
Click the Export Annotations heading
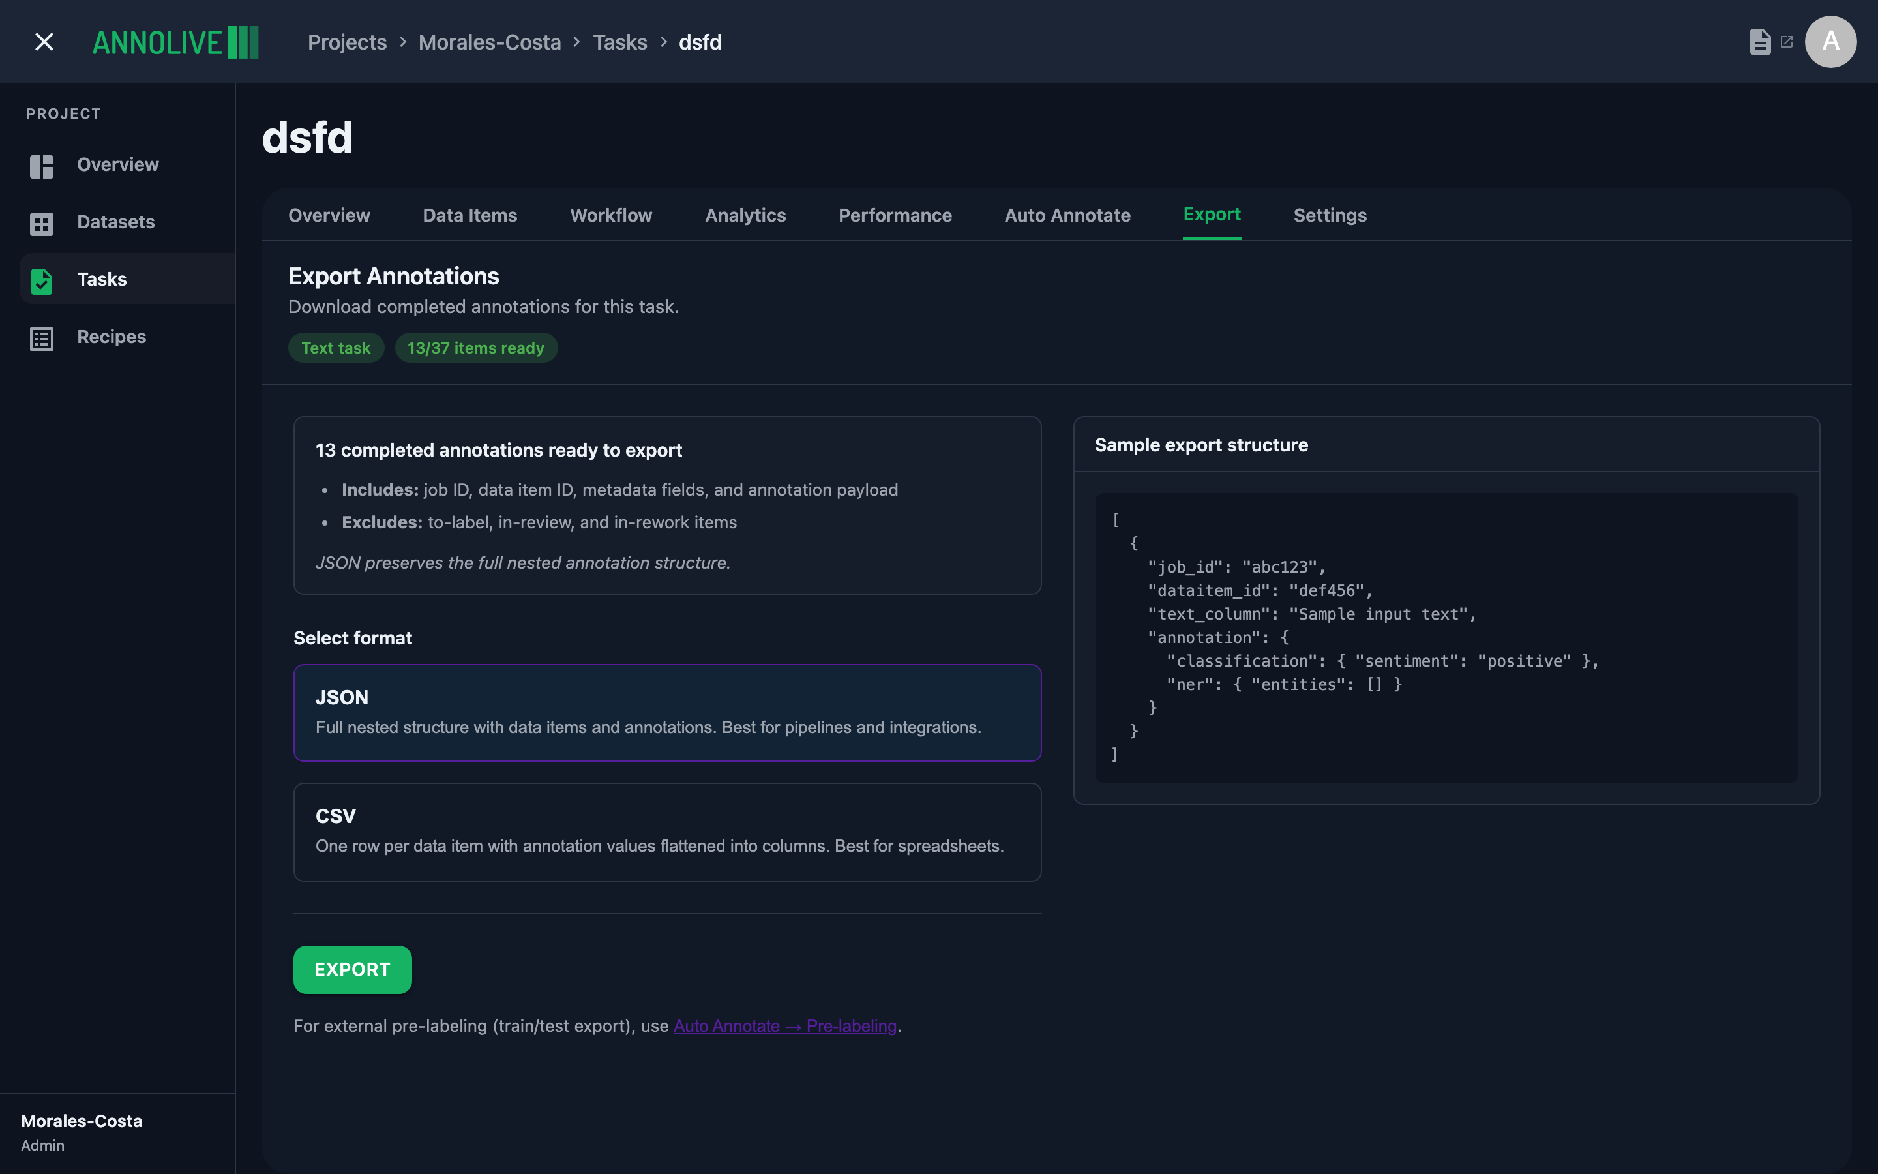[x=393, y=277]
